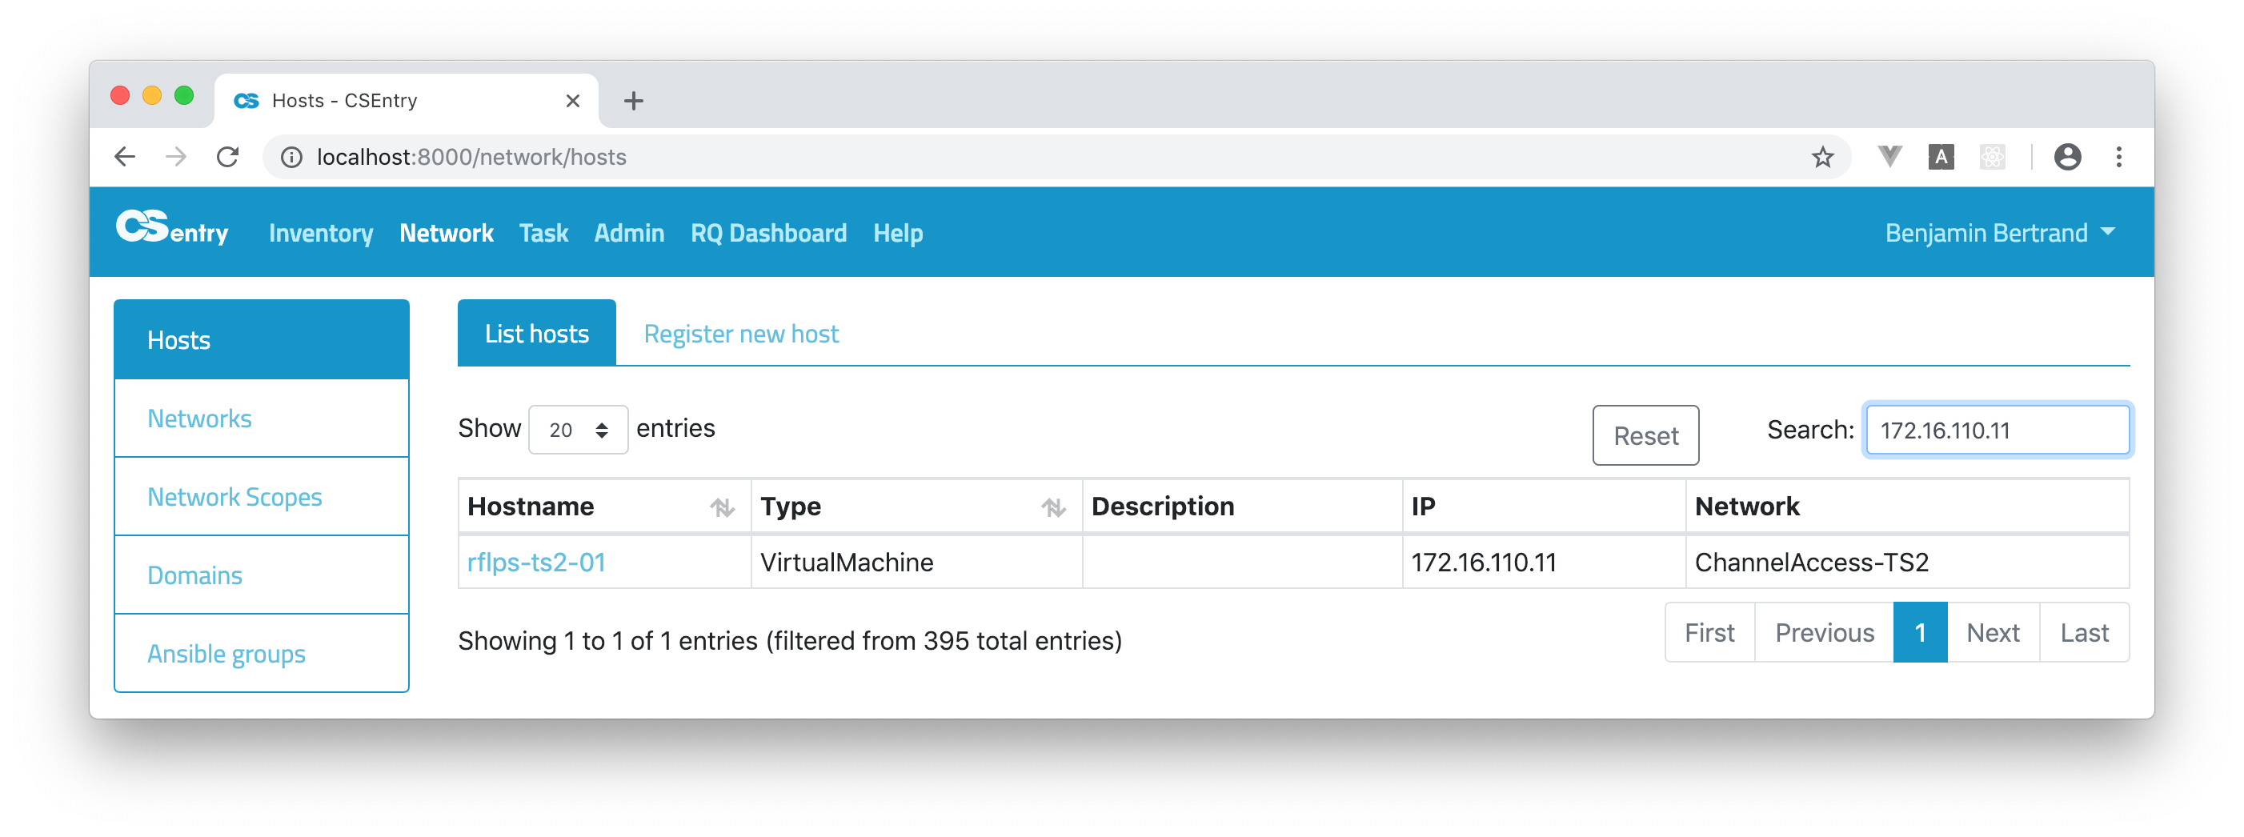2244x837 pixels.
Task: Sort table by Type column arrows
Action: pyautogui.click(x=1053, y=507)
